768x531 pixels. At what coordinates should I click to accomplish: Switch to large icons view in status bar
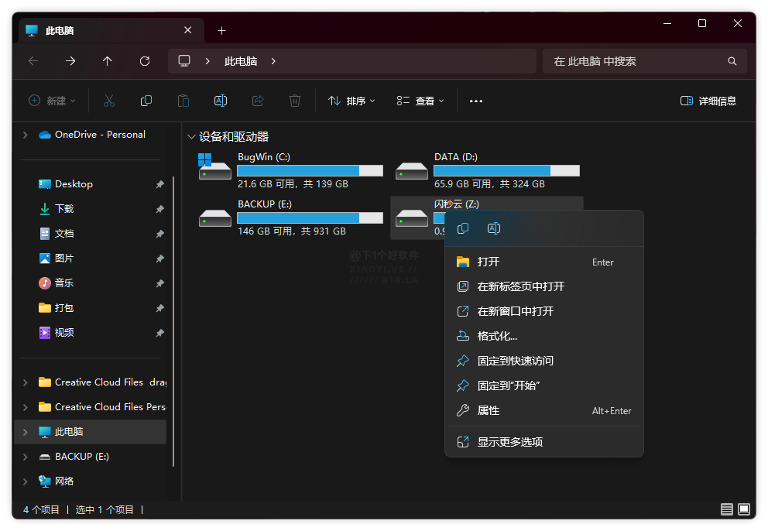pos(744,509)
